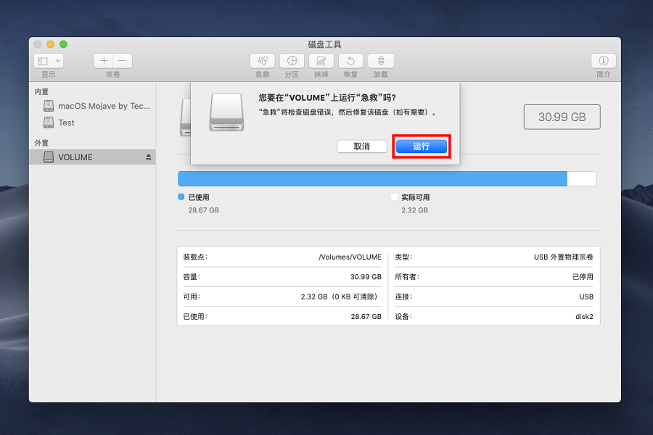Image resolution: width=653 pixels, height=435 pixels.
Task: Click the add volume plus button
Action: coord(104,62)
